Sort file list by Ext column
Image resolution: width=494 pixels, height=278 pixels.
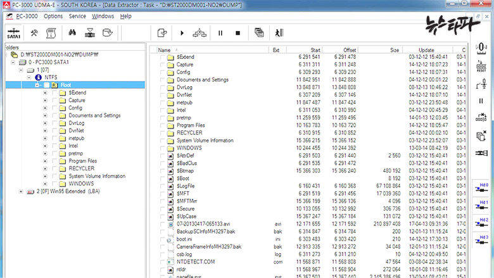click(x=277, y=50)
